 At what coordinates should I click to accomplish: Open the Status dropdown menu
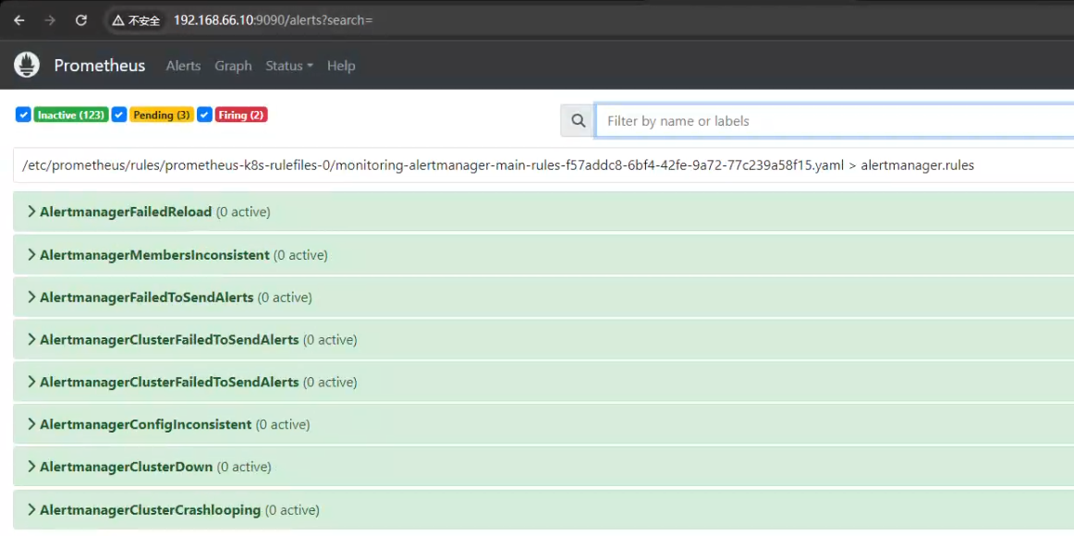(x=289, y=66)
